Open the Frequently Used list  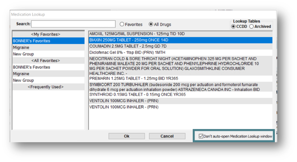[x=48, y=87]
